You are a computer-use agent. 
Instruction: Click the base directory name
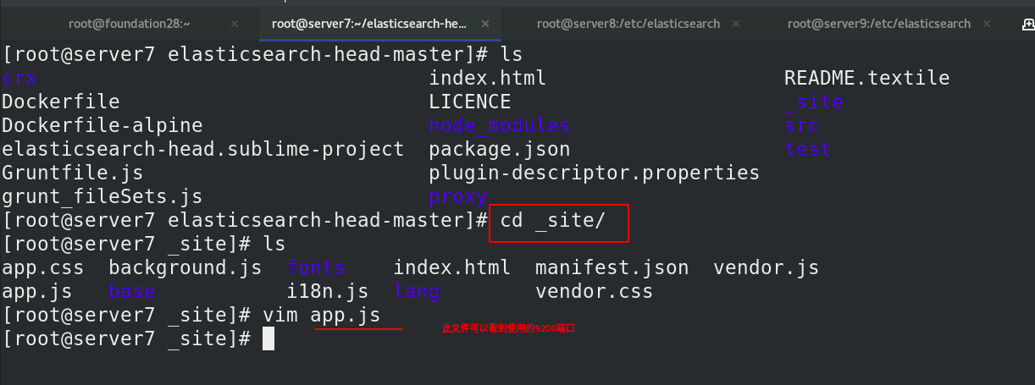132,292
